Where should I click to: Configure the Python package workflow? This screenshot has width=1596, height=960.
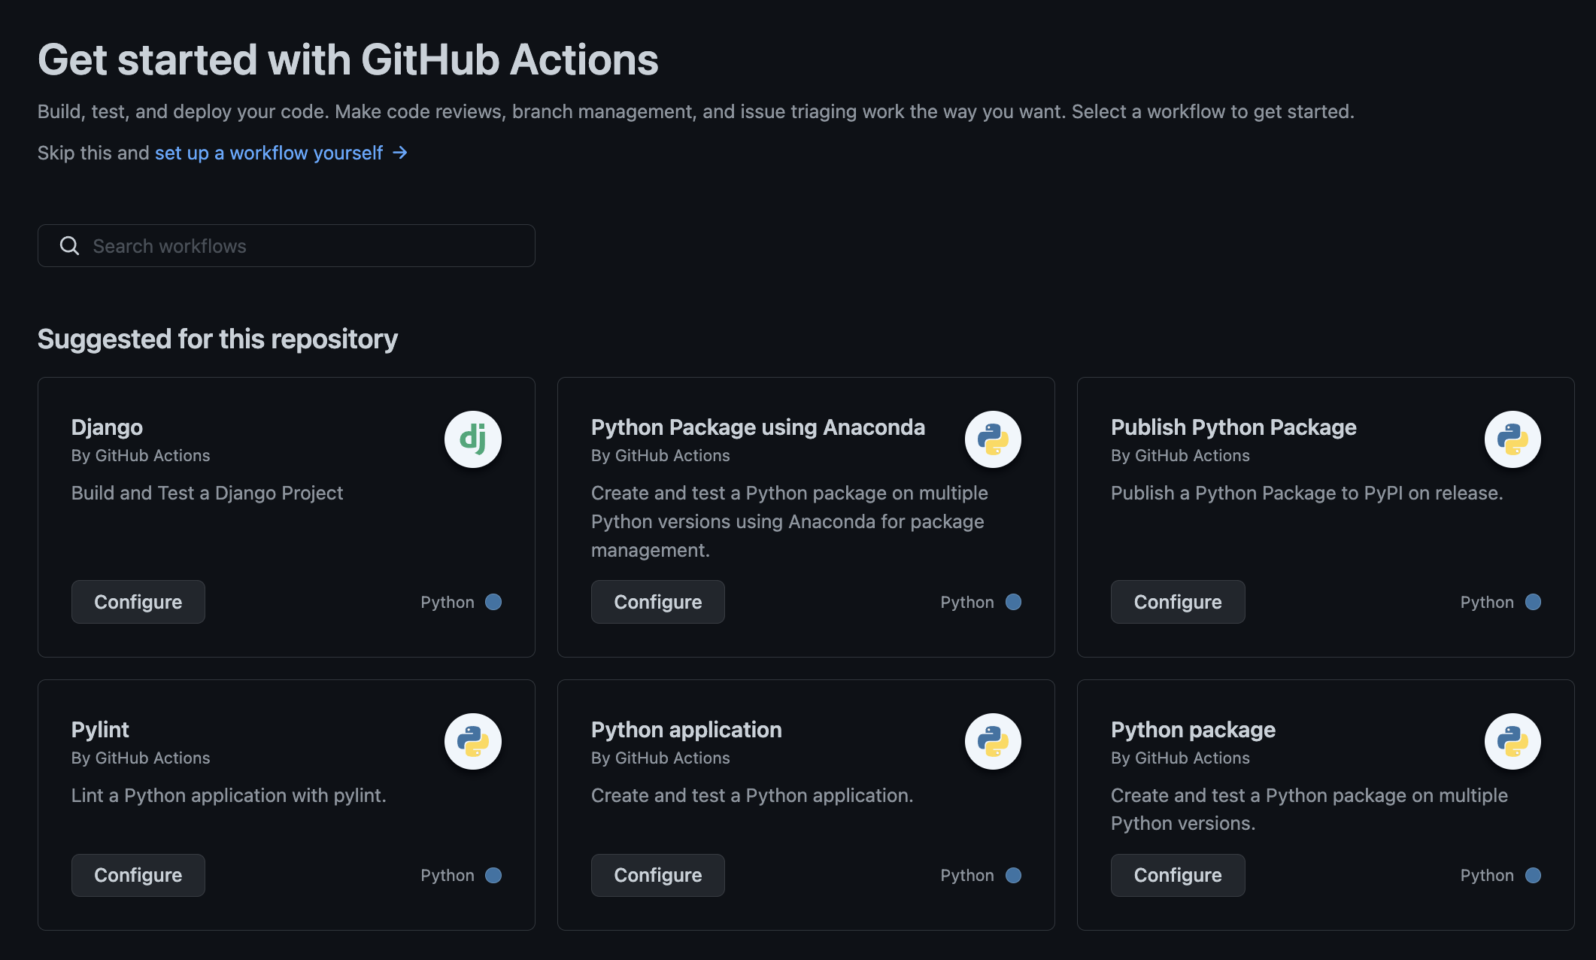1177,875
